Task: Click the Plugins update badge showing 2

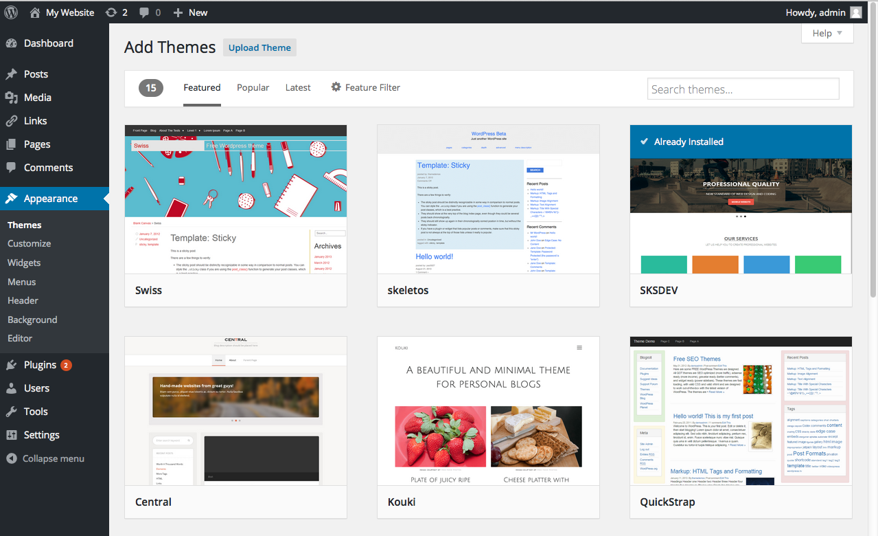Action: coord(67,365)
